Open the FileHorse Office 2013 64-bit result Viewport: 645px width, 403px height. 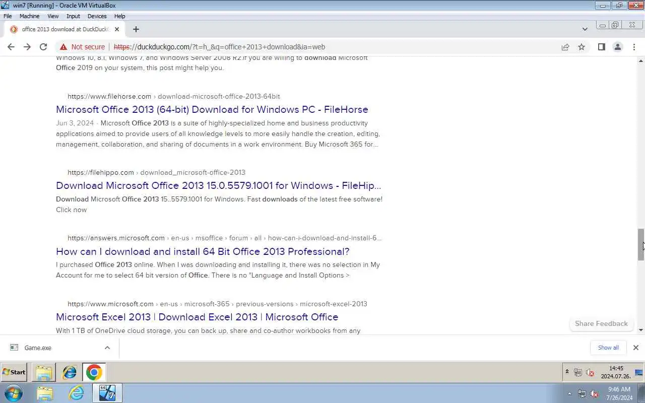tap(212, 109)
